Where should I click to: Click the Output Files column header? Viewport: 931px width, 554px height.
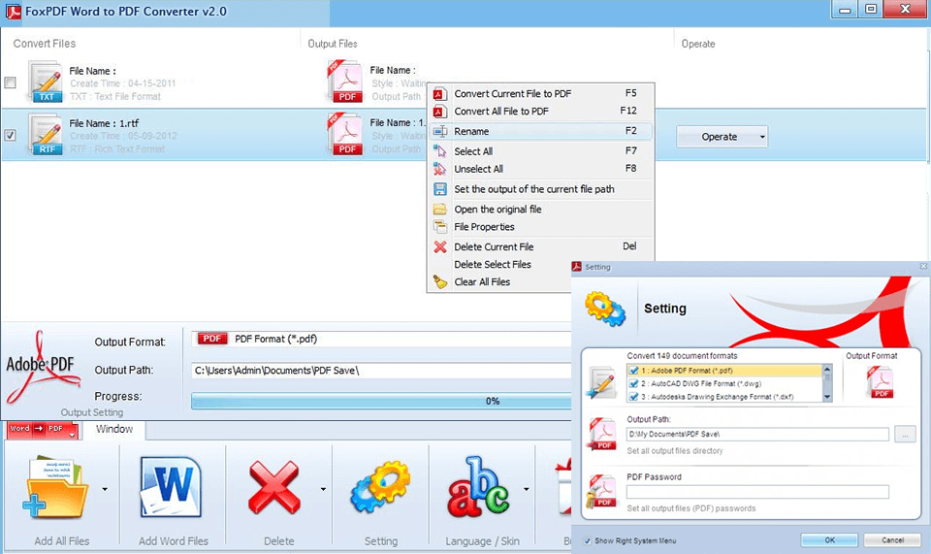333,44
